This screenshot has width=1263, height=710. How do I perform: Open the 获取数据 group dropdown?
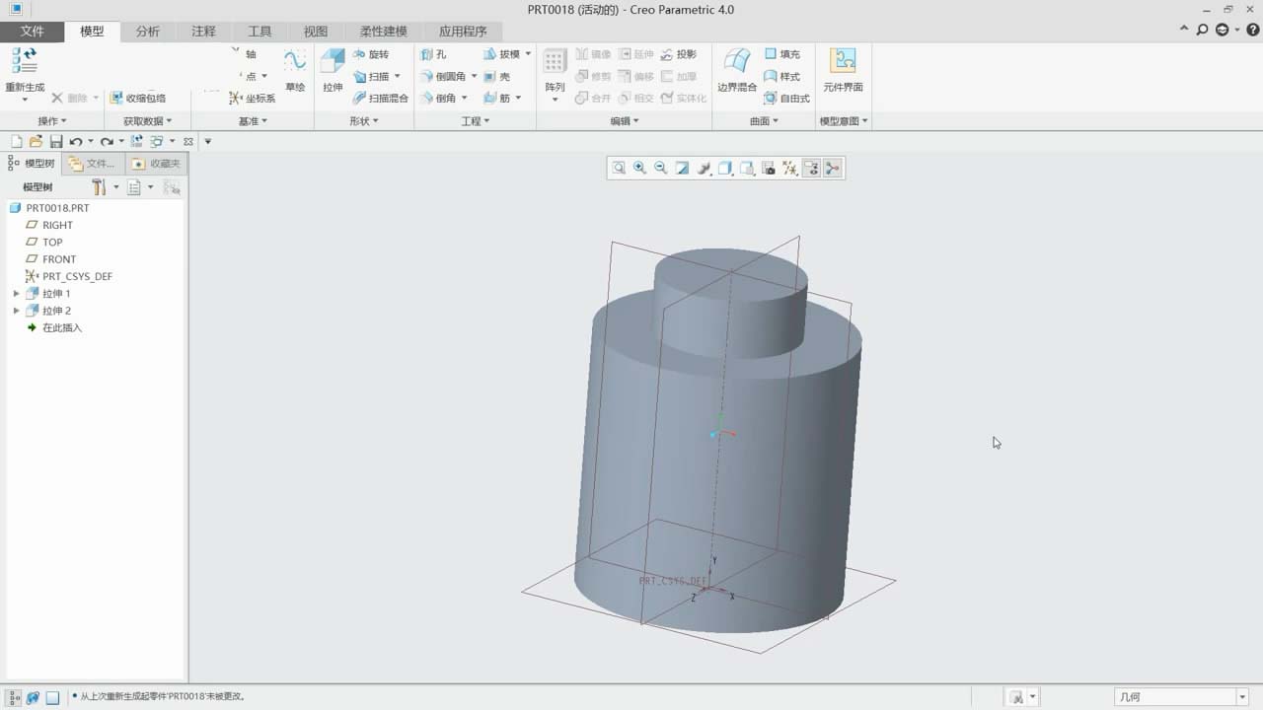pyautogui.click(x=147, y=121)
